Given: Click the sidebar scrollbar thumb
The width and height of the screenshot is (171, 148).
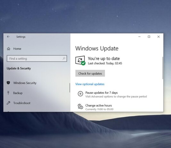Looking at the screenshot, I should tap(70, 88).
